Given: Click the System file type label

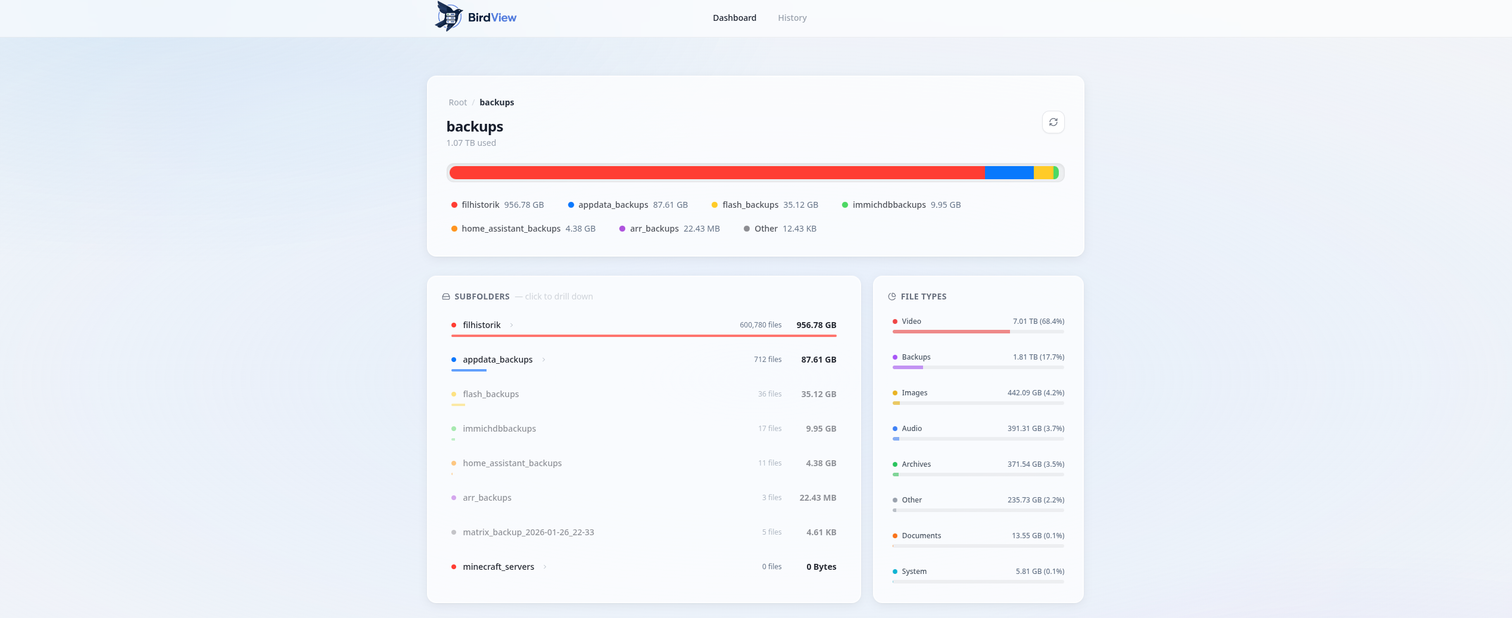Looking at the screenshot, I should 914,572.
